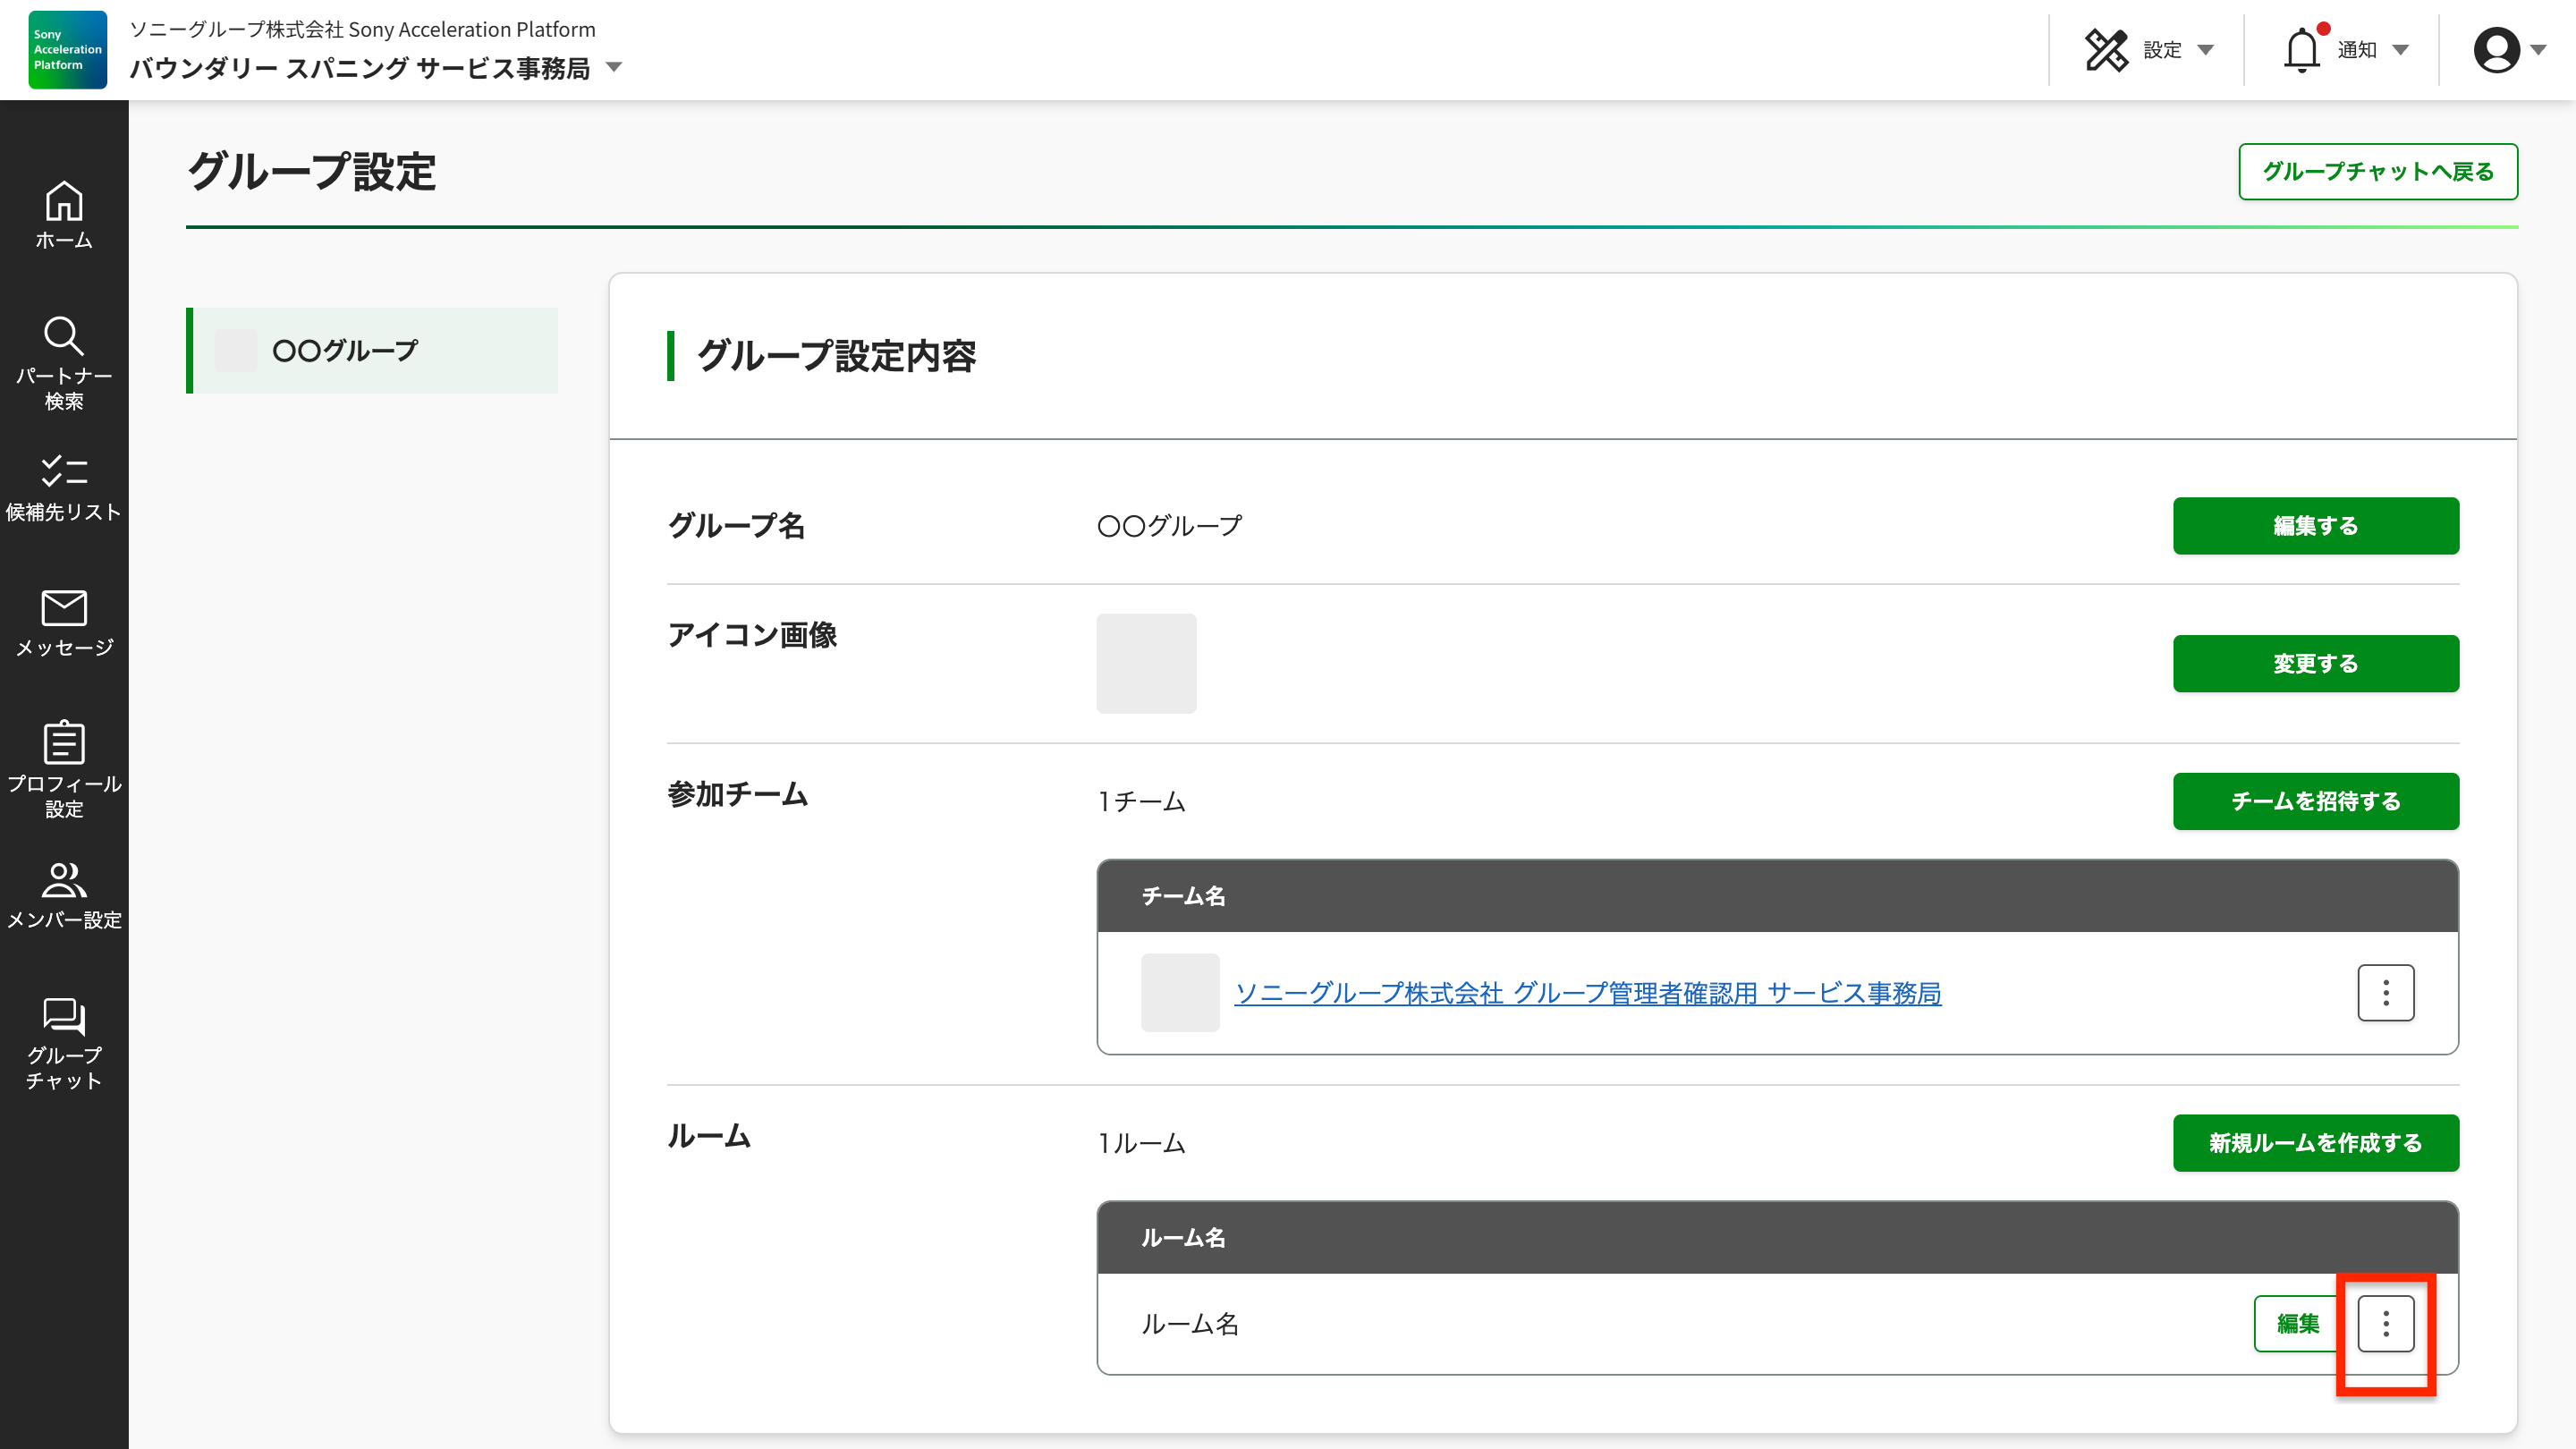This screenshot has width=2576, height=1449.
Task: Click the group icon image placeholder
Action: (x=1146, y=663)
